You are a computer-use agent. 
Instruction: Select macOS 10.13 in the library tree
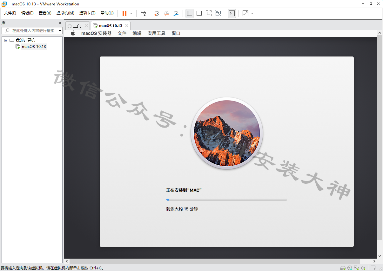click(x=34, y=47)
